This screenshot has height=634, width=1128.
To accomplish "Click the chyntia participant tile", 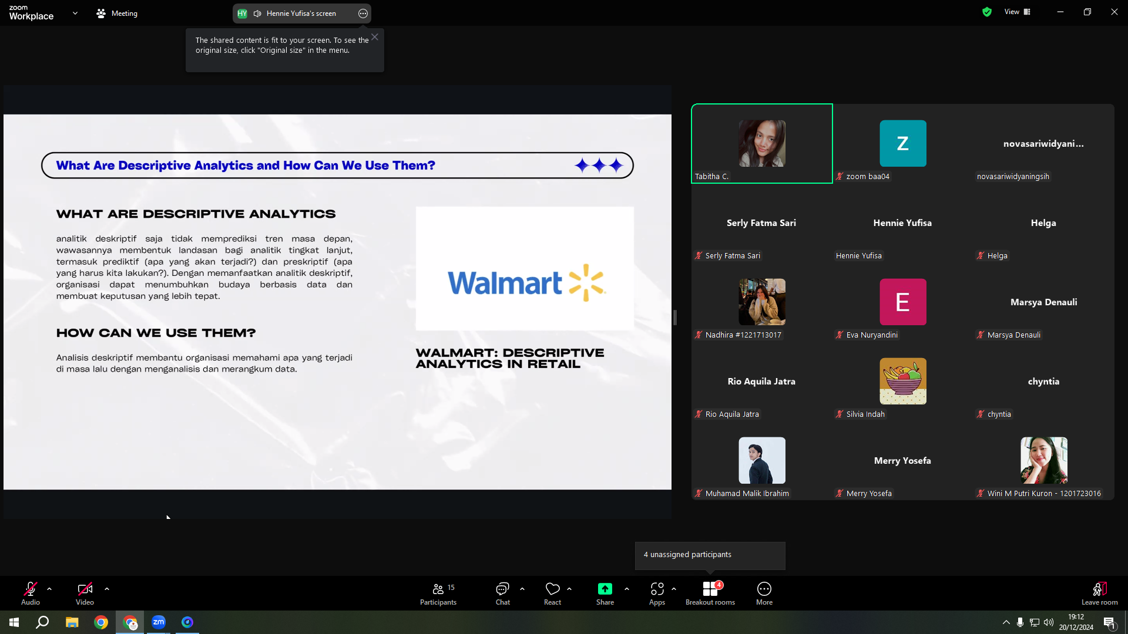I will tap(1044, 381).
